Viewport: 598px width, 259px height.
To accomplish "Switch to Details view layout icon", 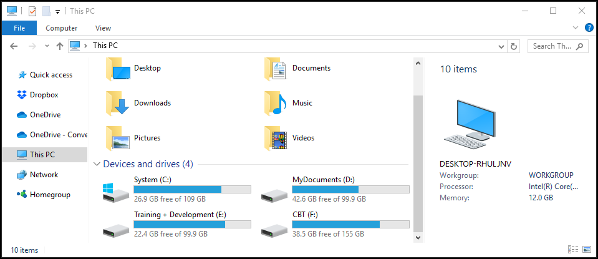I will tap(572, 250).
